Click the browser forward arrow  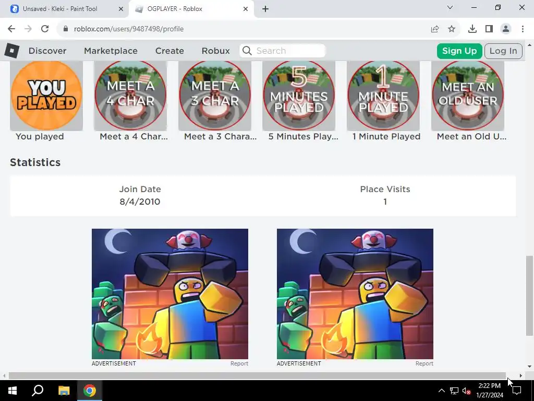pos(28,29)
